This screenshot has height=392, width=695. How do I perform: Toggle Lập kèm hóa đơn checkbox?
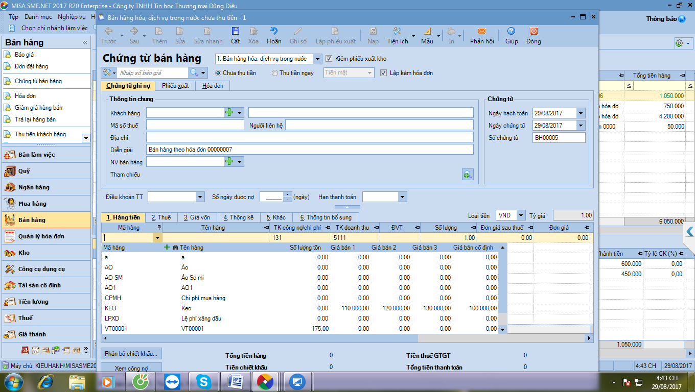tap(384, 73)
